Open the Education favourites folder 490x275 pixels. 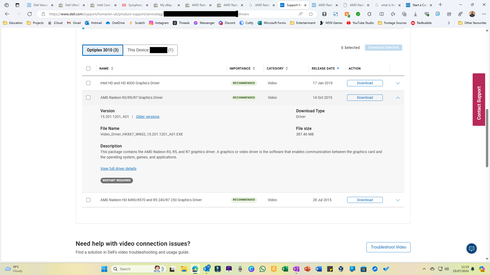[x=13, y=23]
